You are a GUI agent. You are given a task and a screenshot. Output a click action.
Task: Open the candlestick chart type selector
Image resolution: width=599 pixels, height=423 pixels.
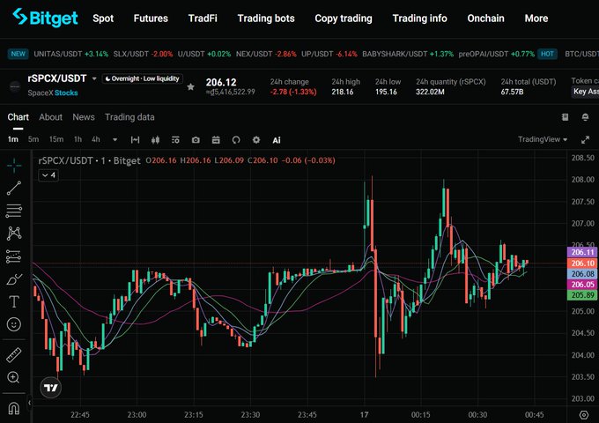point(155,140)
